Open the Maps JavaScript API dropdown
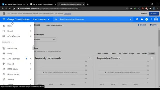Screen dimensions: 160x90 pos(54,25)
